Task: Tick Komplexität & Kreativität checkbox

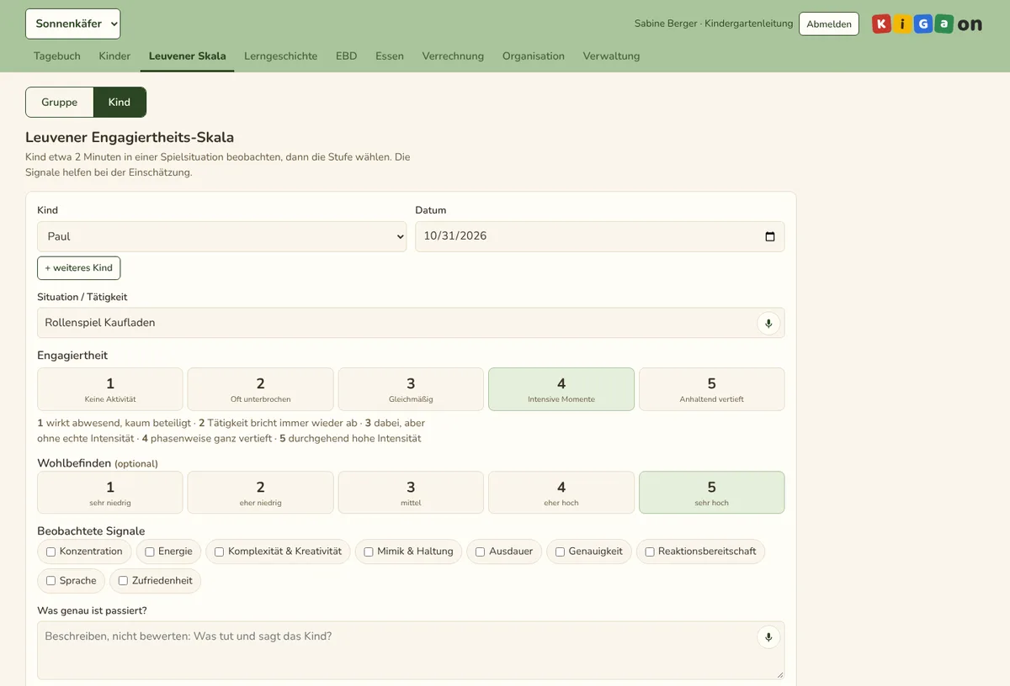Action: (220, 551)
